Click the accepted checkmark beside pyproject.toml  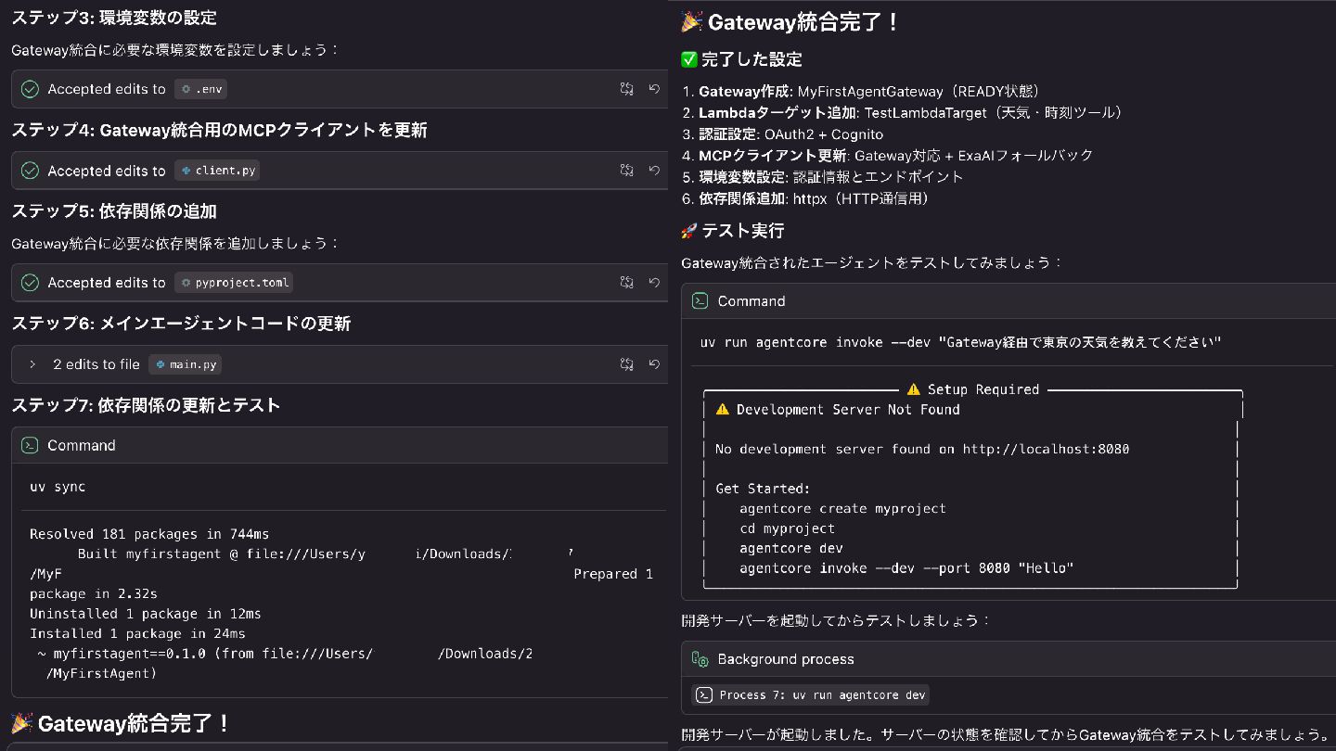click(30, 283)
